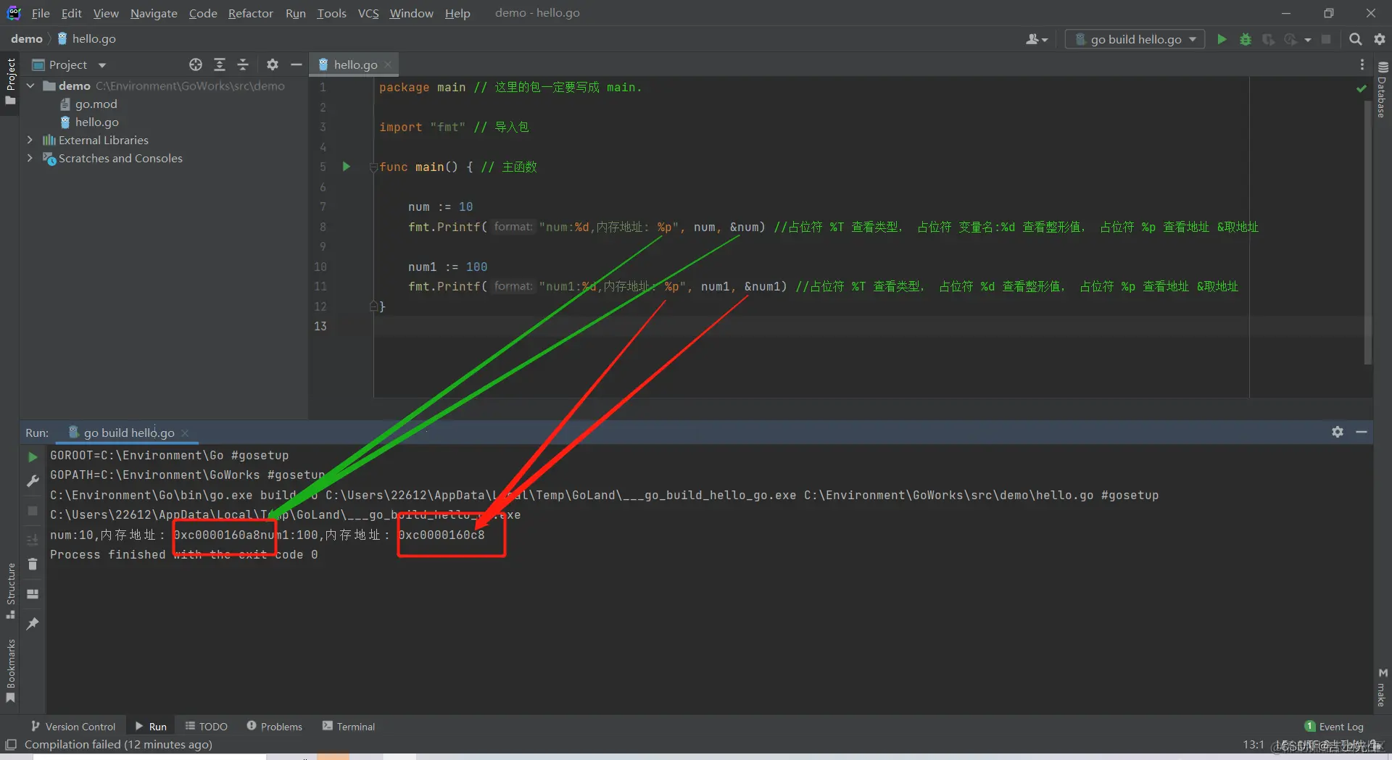This screenshot has width=1392, height=760.
Task: Open dropdown arrow next to profiler button
Action: click(1308, 40)
